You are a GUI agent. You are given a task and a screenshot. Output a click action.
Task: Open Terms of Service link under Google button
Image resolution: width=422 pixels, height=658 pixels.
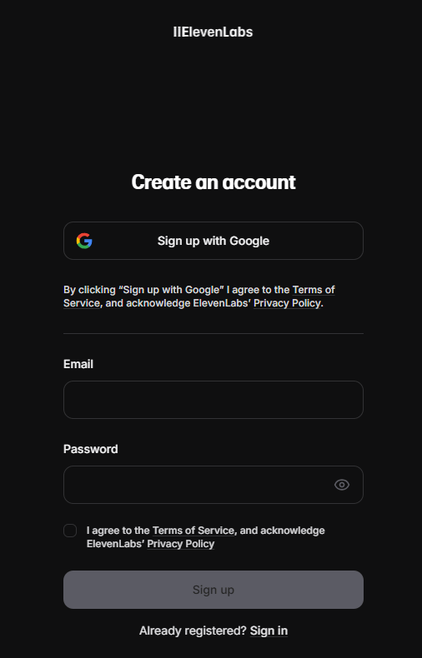pos(314,290)
